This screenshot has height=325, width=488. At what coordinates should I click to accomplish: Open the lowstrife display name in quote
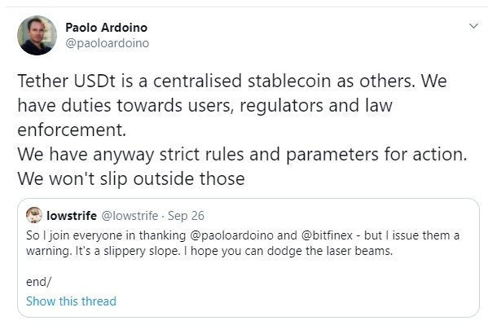(72, 215)
